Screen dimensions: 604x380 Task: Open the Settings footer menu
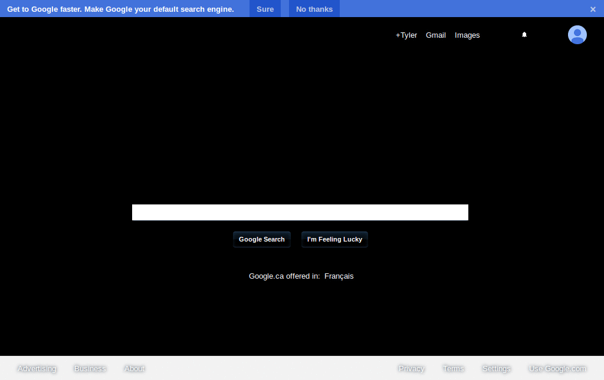coord(496,368)
